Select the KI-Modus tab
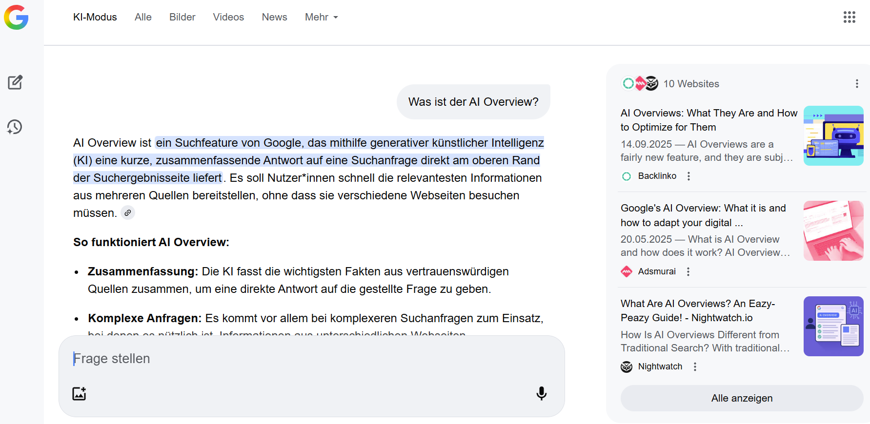Image resolution: width=870 pixels, height=424 pixels. pos(95,17)
